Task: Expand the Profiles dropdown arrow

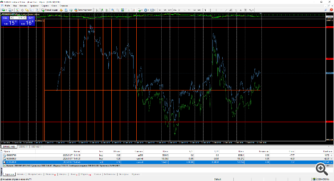Action: point(12,10)
